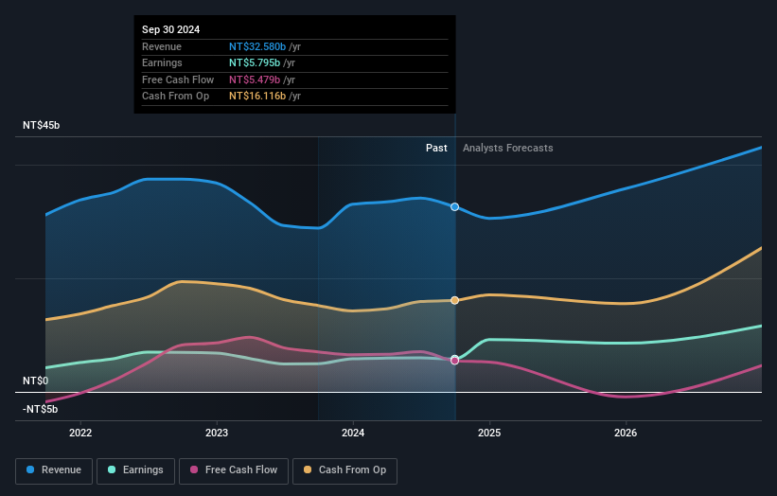This screenshot has width=777, height=496.
Task: Click the NT$45b y-axis label
Action: (x=41, y=125)
